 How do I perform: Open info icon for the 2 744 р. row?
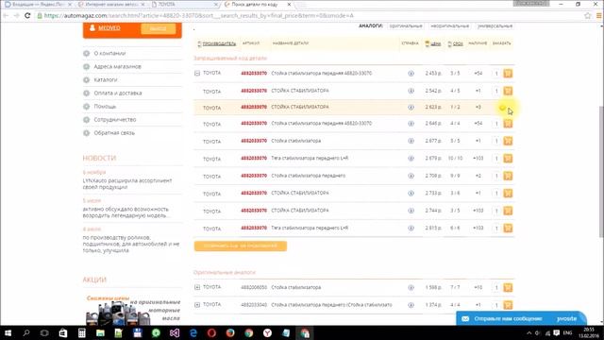pos(411,211)
